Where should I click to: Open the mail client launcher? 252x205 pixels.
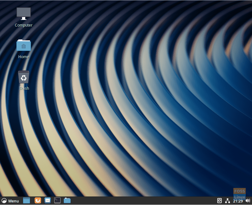point(48,201)
